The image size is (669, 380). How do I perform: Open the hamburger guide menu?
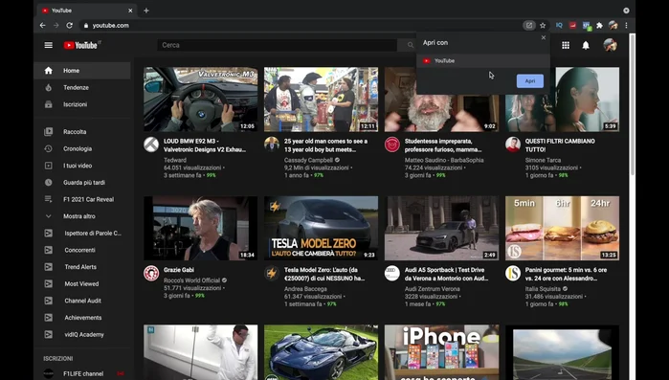[x=48, y=45]
